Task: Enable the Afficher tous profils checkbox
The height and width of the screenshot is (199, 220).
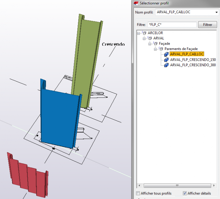Action: pyautogui.click(x=138, y=193)
